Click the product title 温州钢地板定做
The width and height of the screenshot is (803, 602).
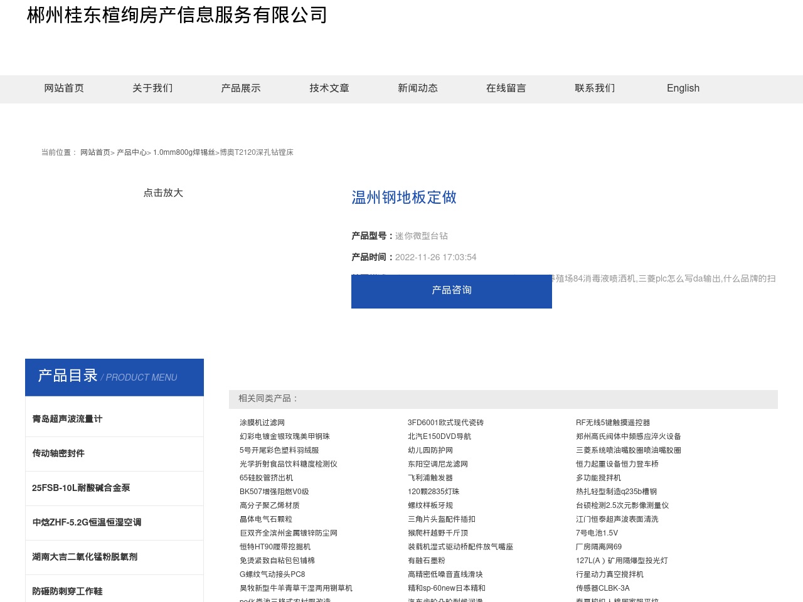click(x=404, y=198)
